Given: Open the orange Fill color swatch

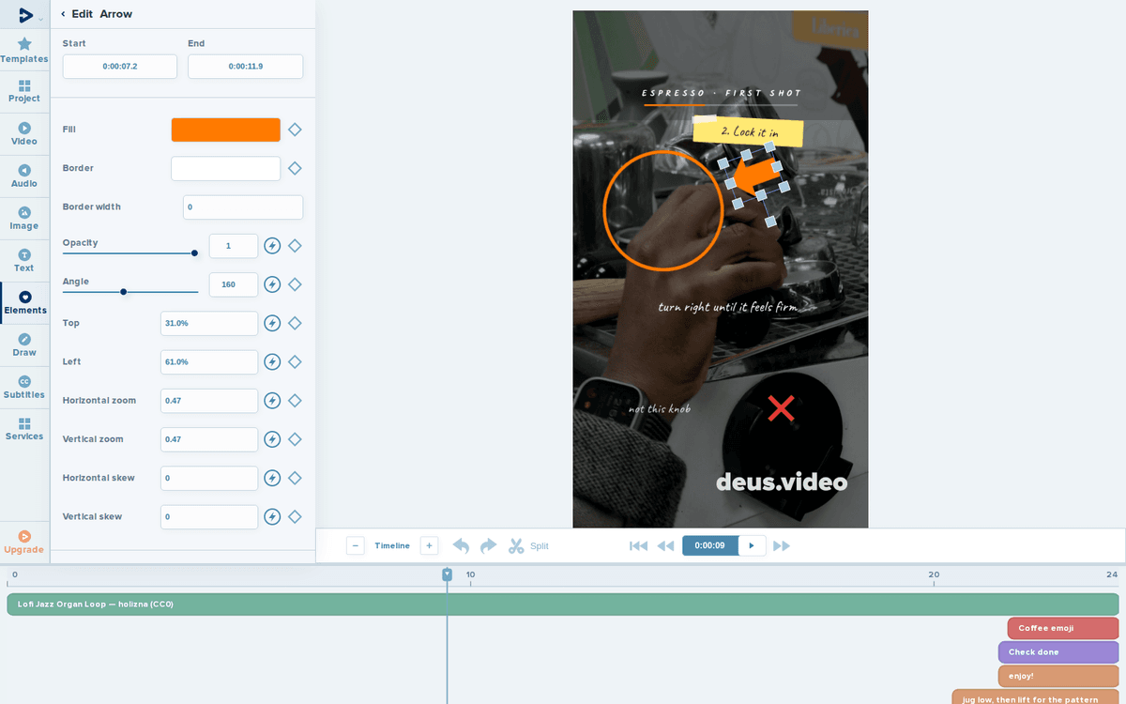Looking at the screenshot, I should point(226,130).
